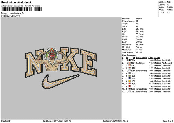Screen dimensions: 174x123
Task: Click the Machine value 'Tajima'
Action: (x=139, y=19)
